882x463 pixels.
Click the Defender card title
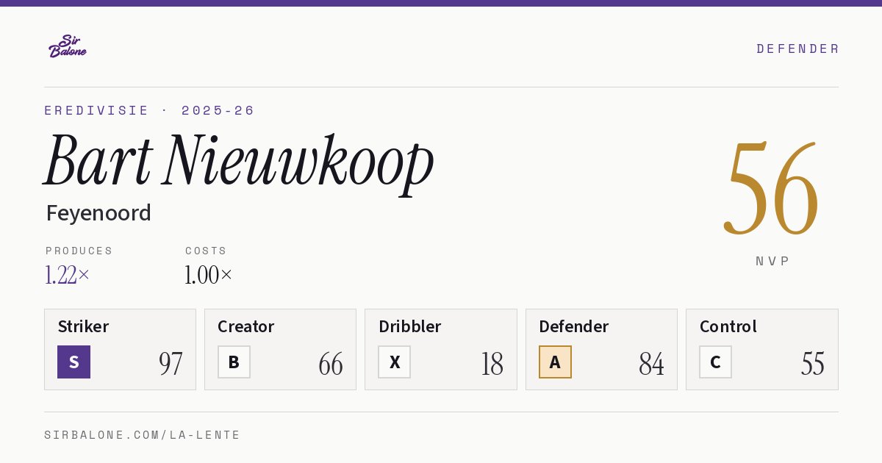[x=573, y=326]
